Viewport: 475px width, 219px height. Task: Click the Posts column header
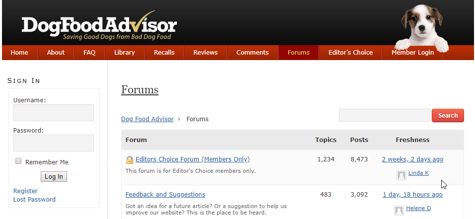coord(359,140)
